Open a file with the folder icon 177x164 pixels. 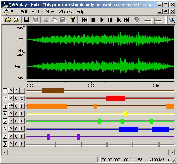pos(8,20)
